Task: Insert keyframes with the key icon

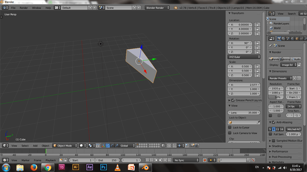Action: tap(248, 160)
